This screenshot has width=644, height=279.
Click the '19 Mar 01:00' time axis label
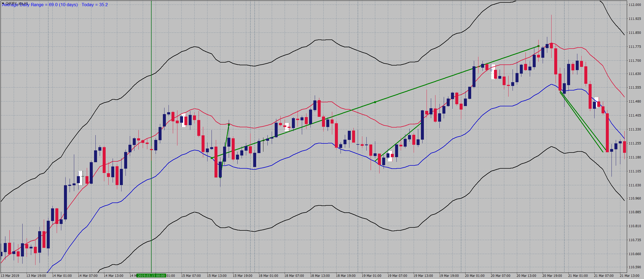(x=371, y=276)
